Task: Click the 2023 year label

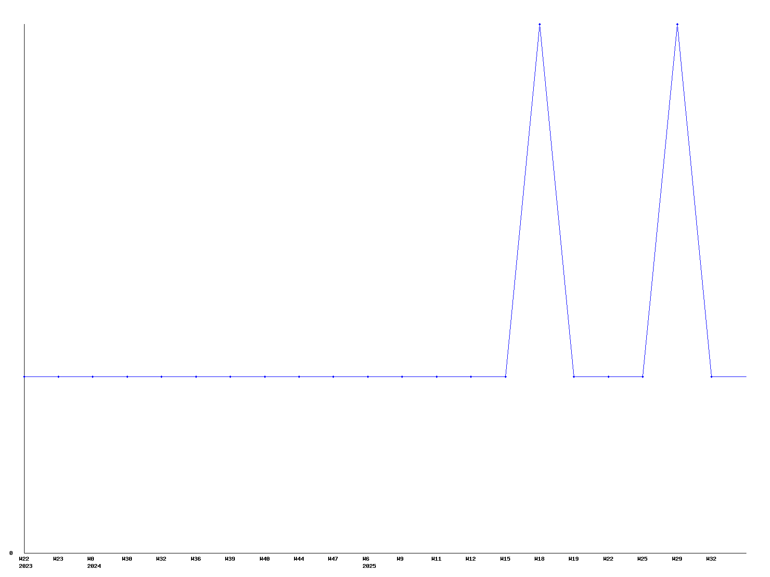Action: coord(26,566)
